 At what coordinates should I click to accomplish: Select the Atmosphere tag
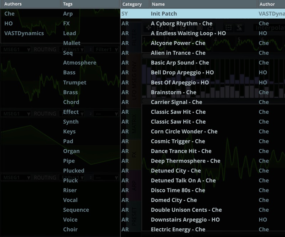[79, 63]
